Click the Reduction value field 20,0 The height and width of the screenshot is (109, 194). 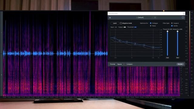(x=177, y=58)
